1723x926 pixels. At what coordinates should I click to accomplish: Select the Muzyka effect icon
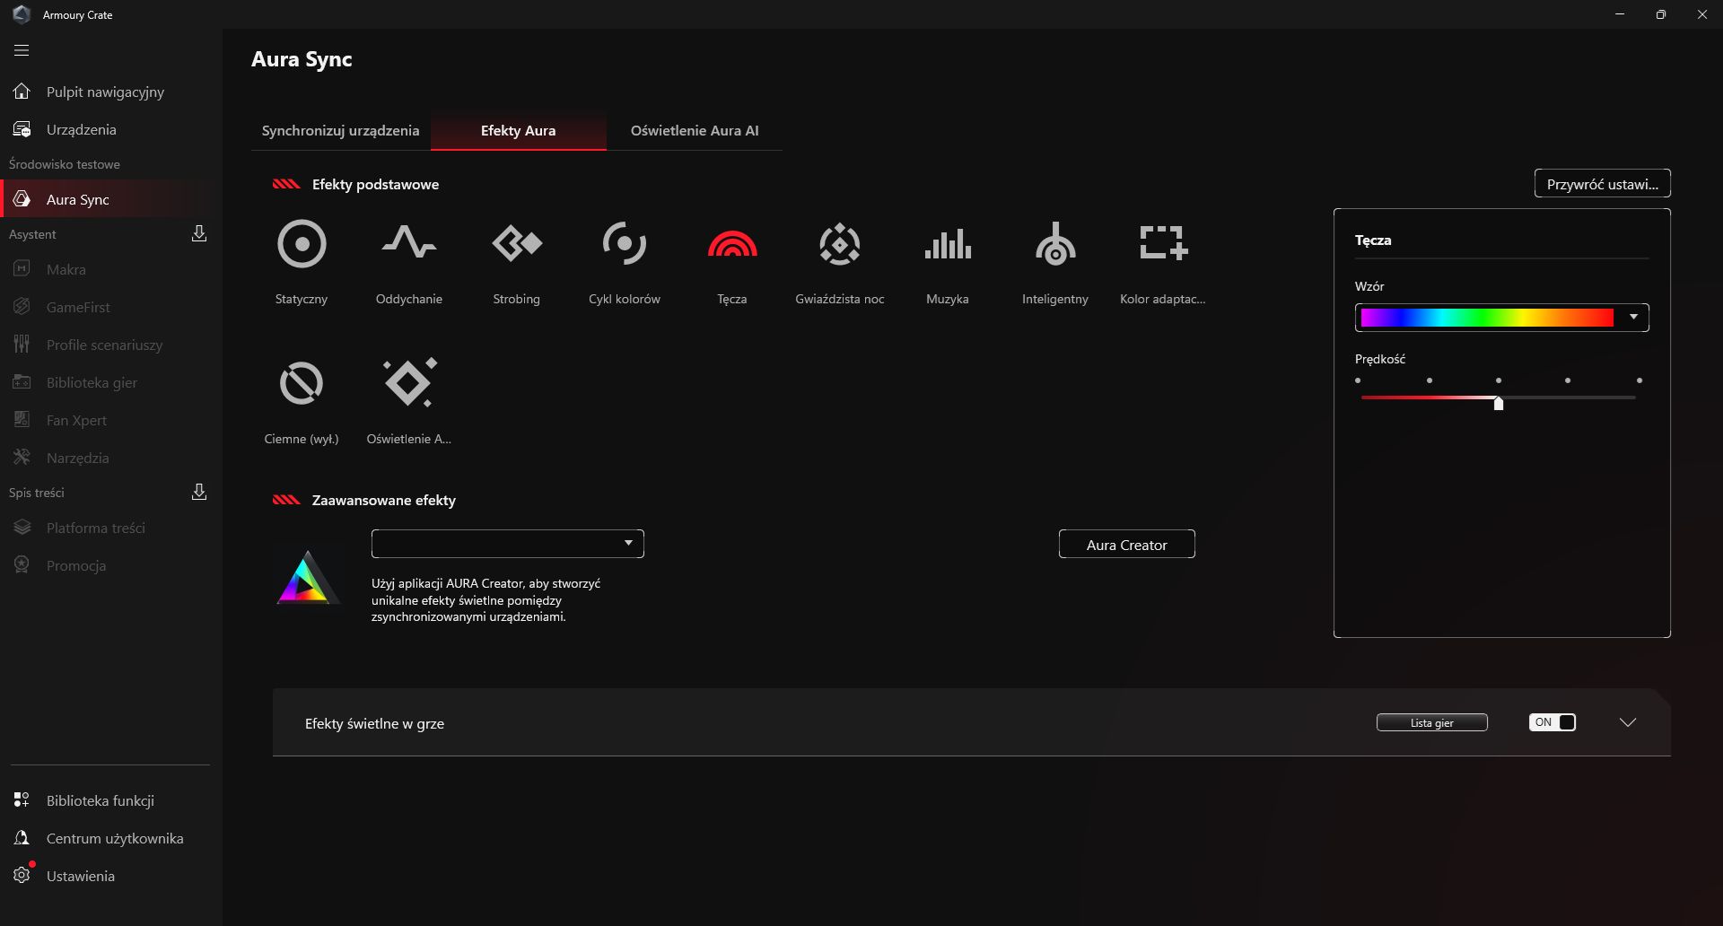click(x=948, y=244)
